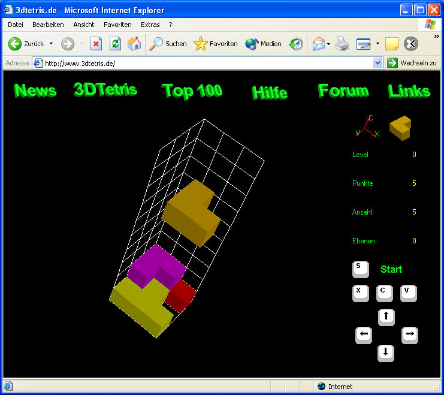Click the next piece preview block
444x395 pixels.
tap(400, 128)
